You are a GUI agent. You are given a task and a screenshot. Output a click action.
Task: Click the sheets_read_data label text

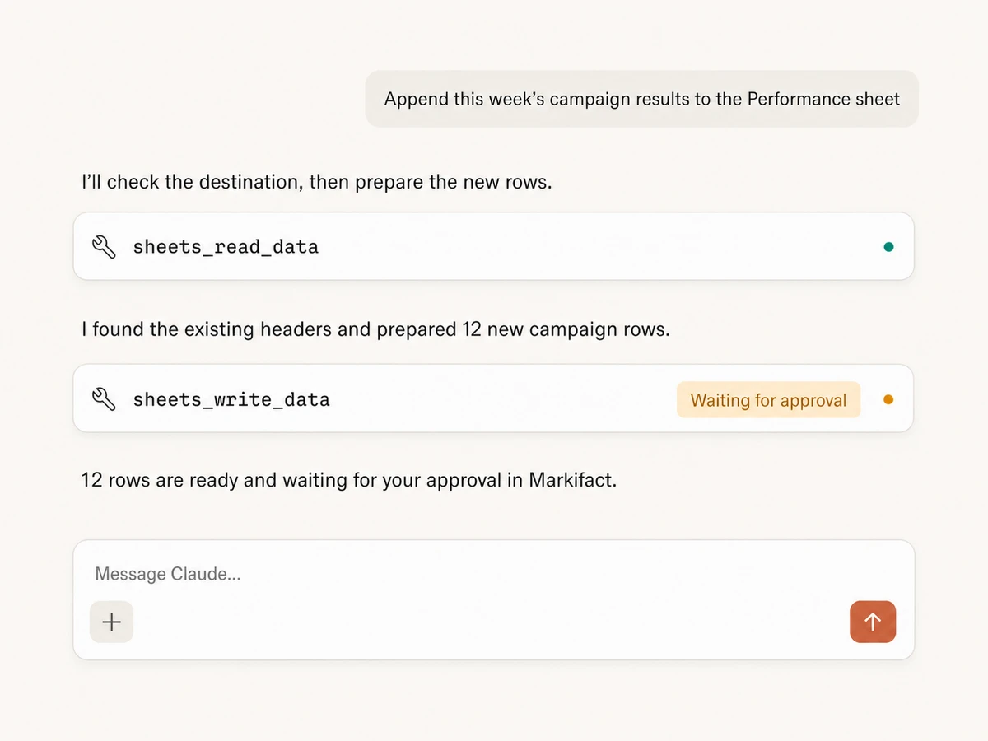tap(226, 247)
